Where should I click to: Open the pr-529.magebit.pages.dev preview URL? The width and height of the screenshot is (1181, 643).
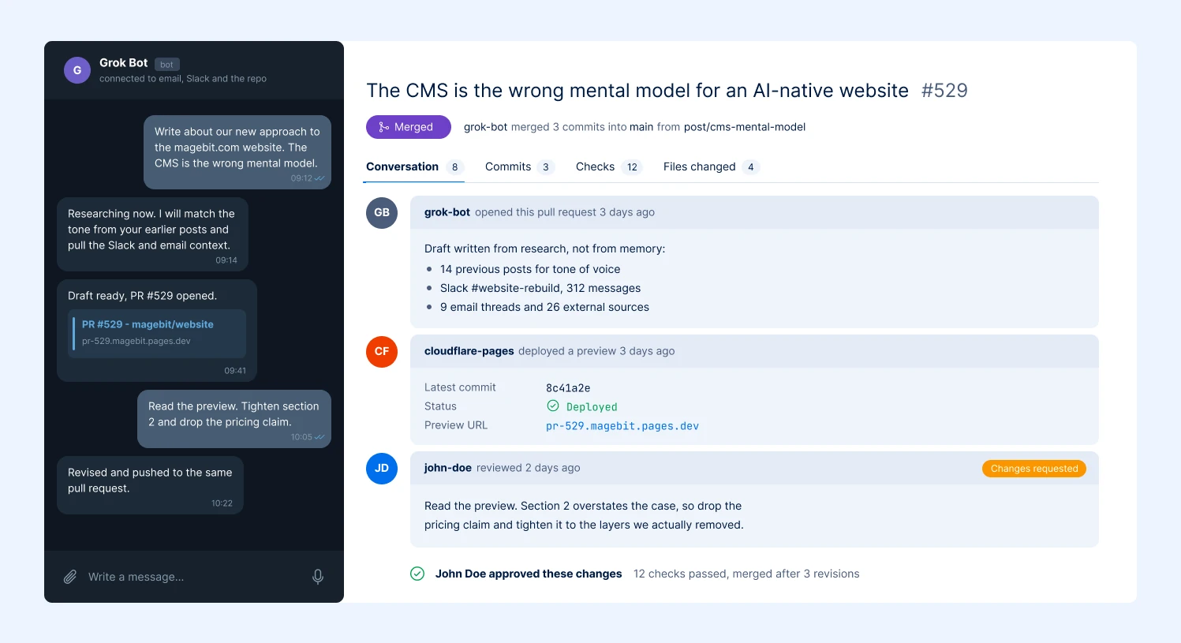(622, 426)
